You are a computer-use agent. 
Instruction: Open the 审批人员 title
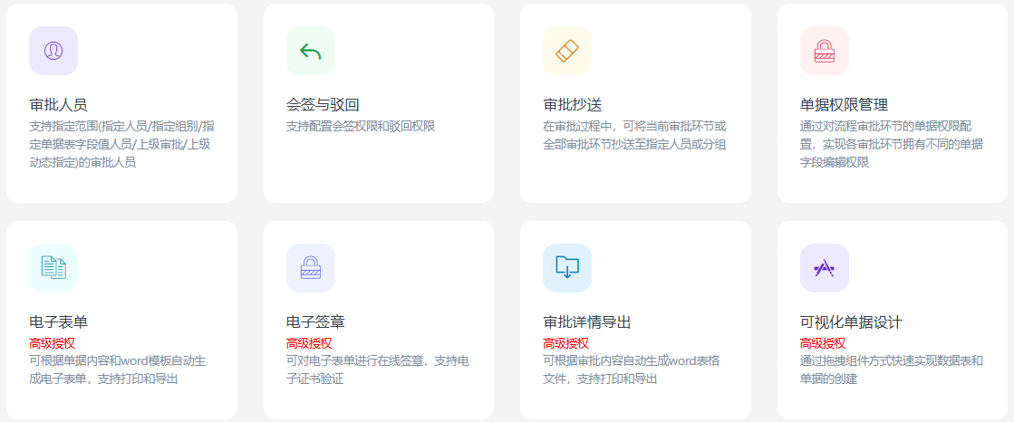pos(58,105)
